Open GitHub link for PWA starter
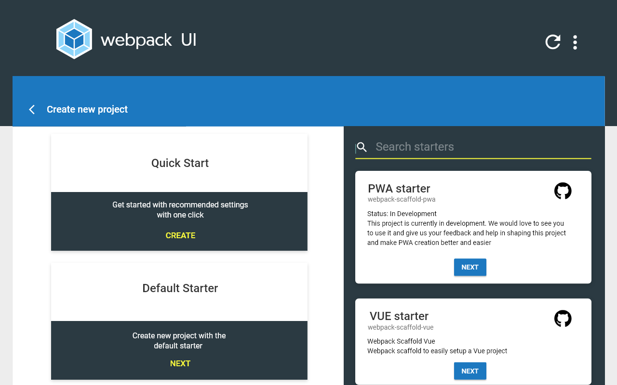 [x=563, y=191]
